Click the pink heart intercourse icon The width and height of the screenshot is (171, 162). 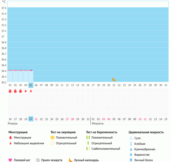[x=10, y=160]
